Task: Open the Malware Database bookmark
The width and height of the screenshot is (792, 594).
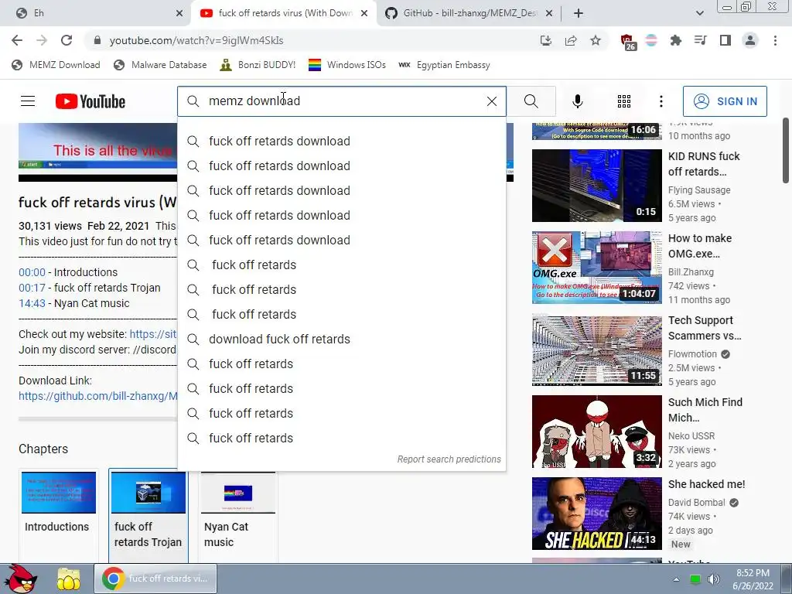Action: 161,65
